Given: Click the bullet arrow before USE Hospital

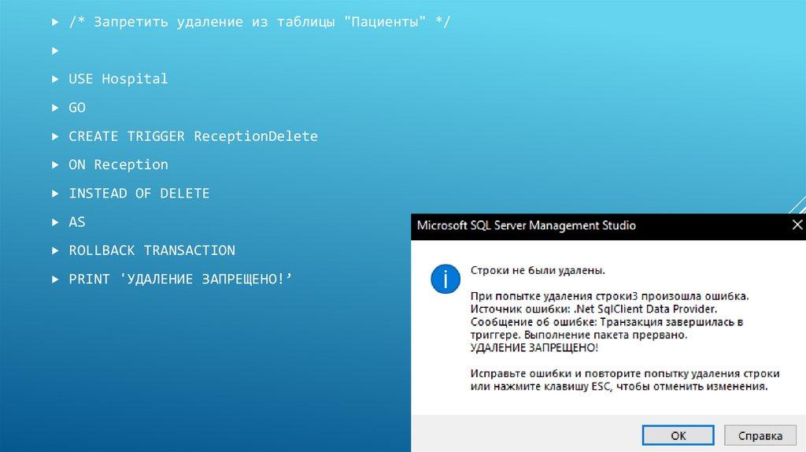Looking at the screenshot, I should (x=55, y=79).
